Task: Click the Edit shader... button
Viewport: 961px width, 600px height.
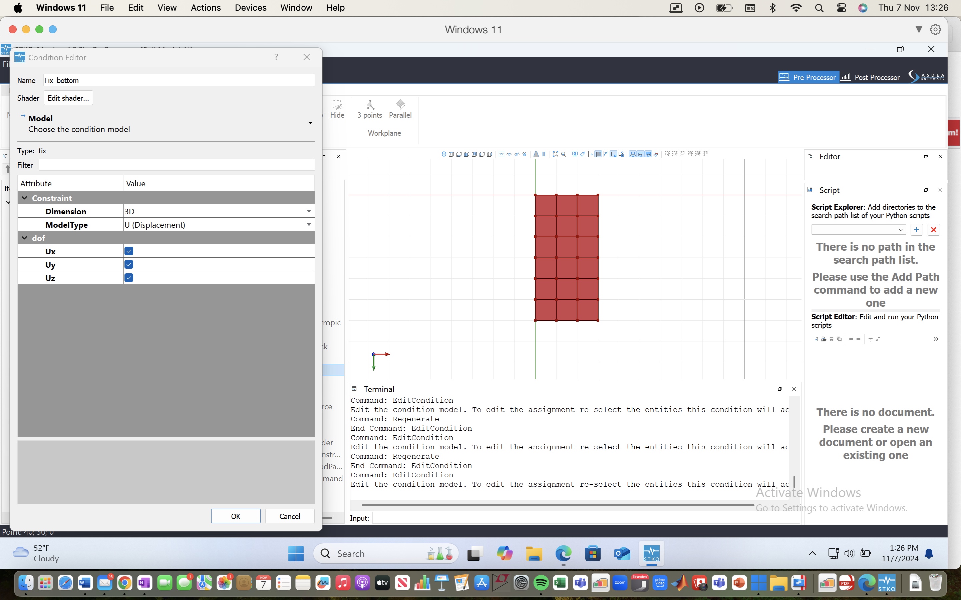Action: 68,98
